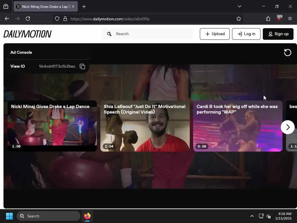This screenshot has width=297, height=223.
Task: Select the View ID string 1ik4vdrll173cfb2bec
Action: pos(57,66)
